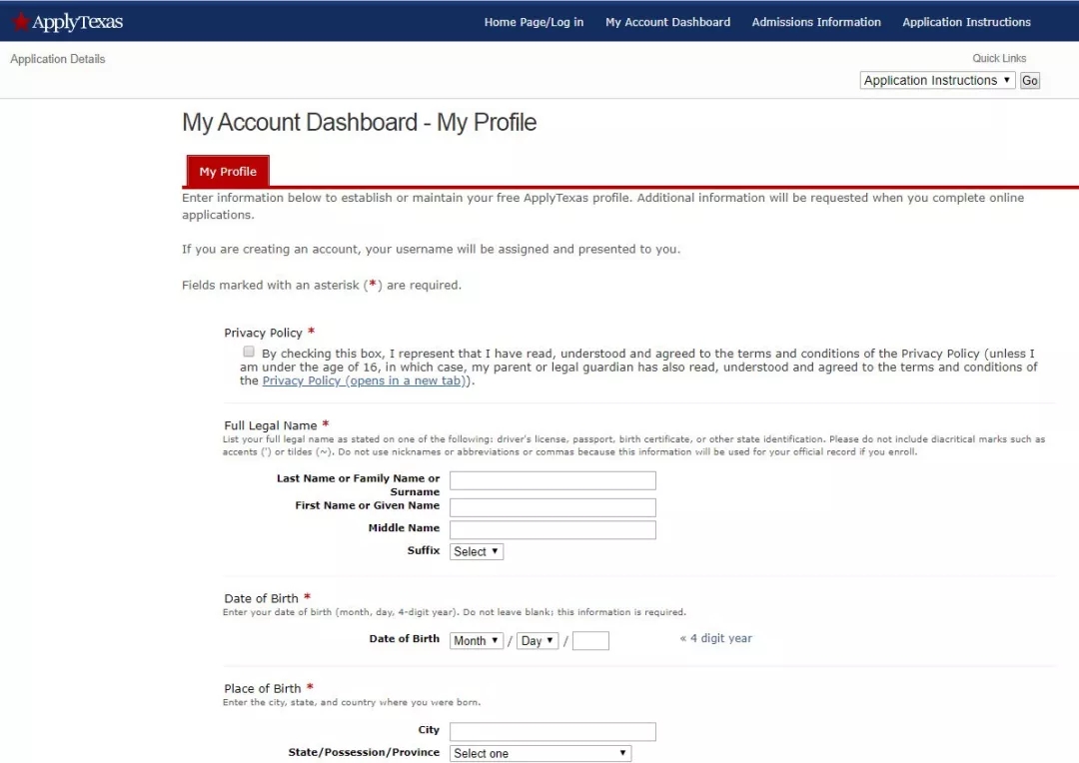Open the birth Day dropdown

coord(538,640)
